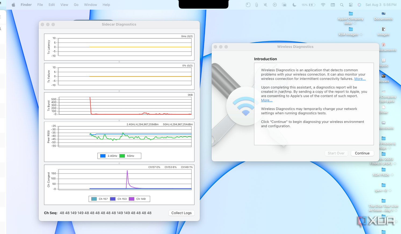Click the Tx Latency chart area
The width and height of the screenshot is (401, 234).
coord(125,47)
